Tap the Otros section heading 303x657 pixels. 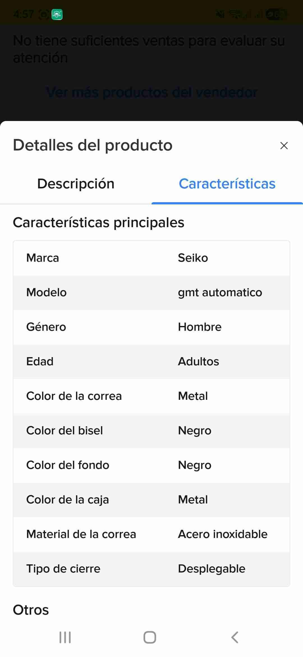31,610
